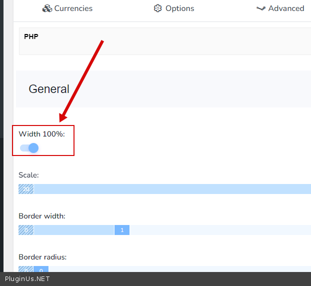Click the Border width striped 0 marker
This screenshot has width=311, height=286.
coord(26,230)
